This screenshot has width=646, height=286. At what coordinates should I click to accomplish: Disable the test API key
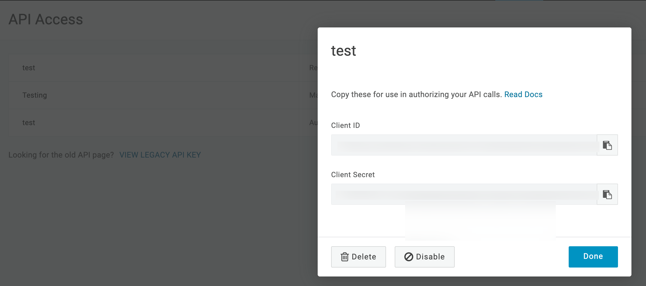coord(424,257)
